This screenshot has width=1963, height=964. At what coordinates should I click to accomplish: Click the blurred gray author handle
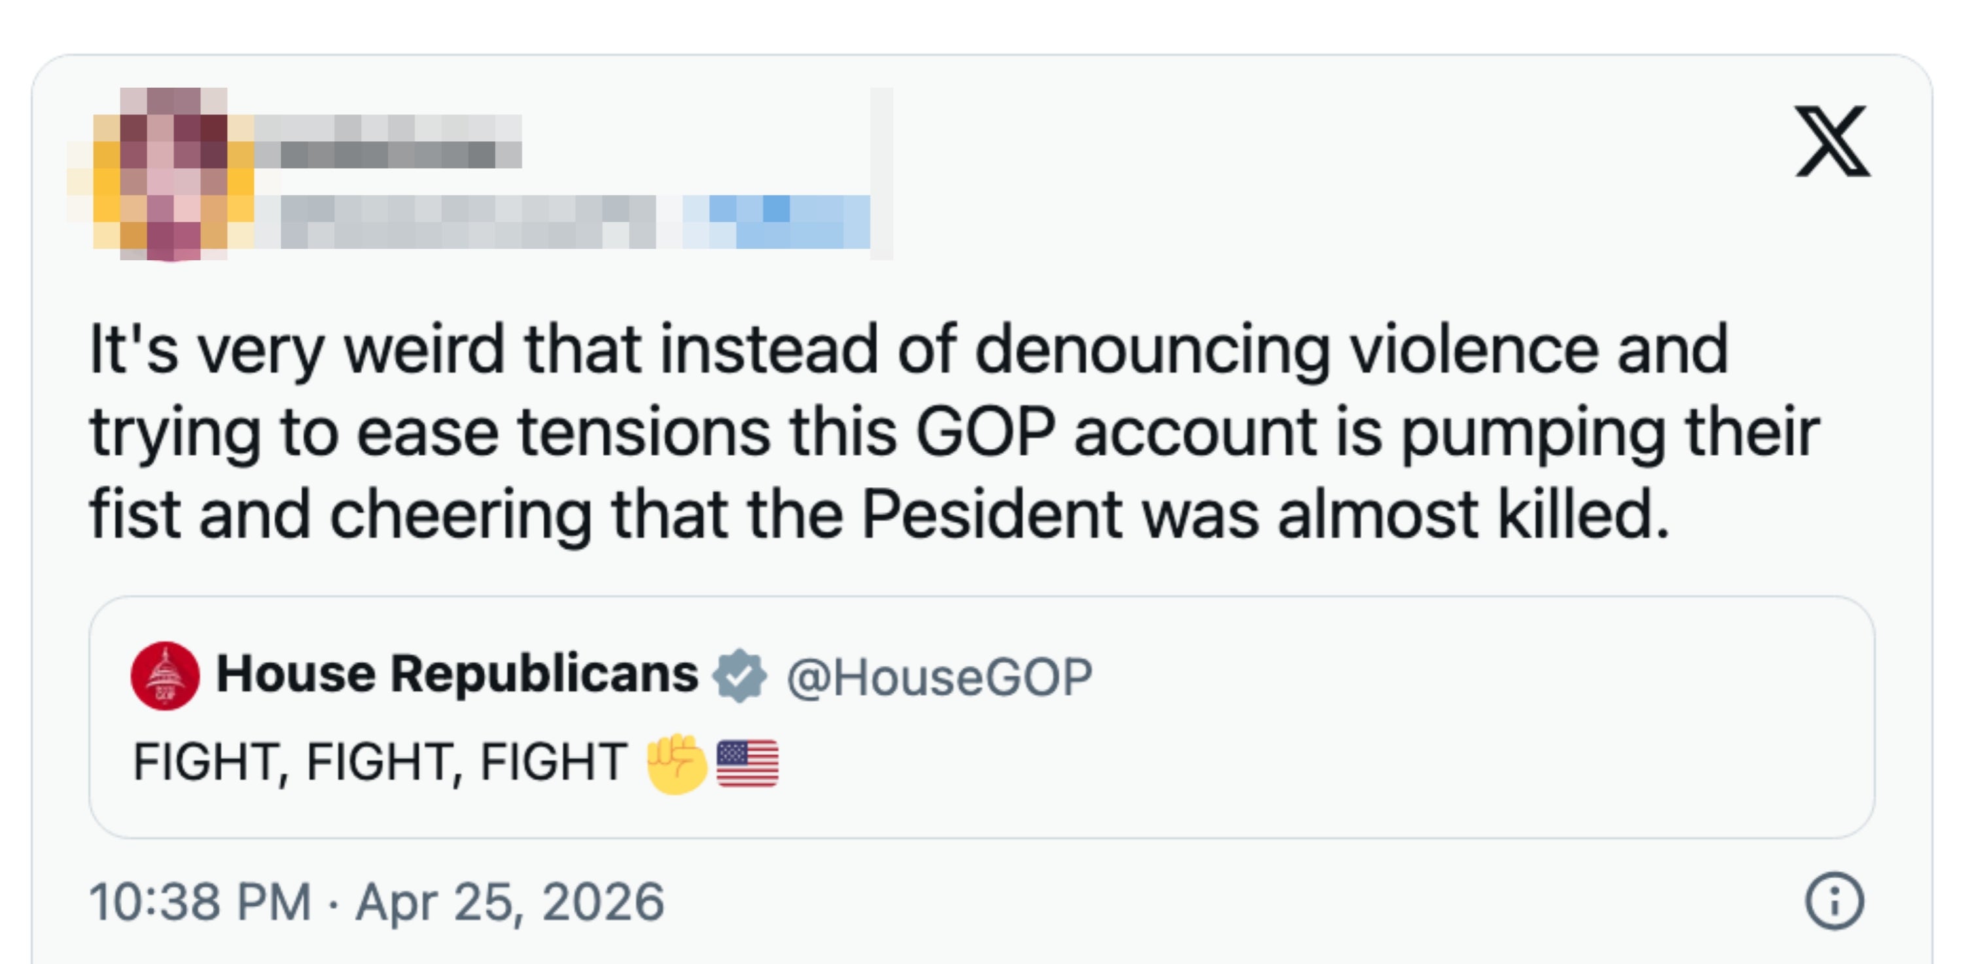point(465,221)
